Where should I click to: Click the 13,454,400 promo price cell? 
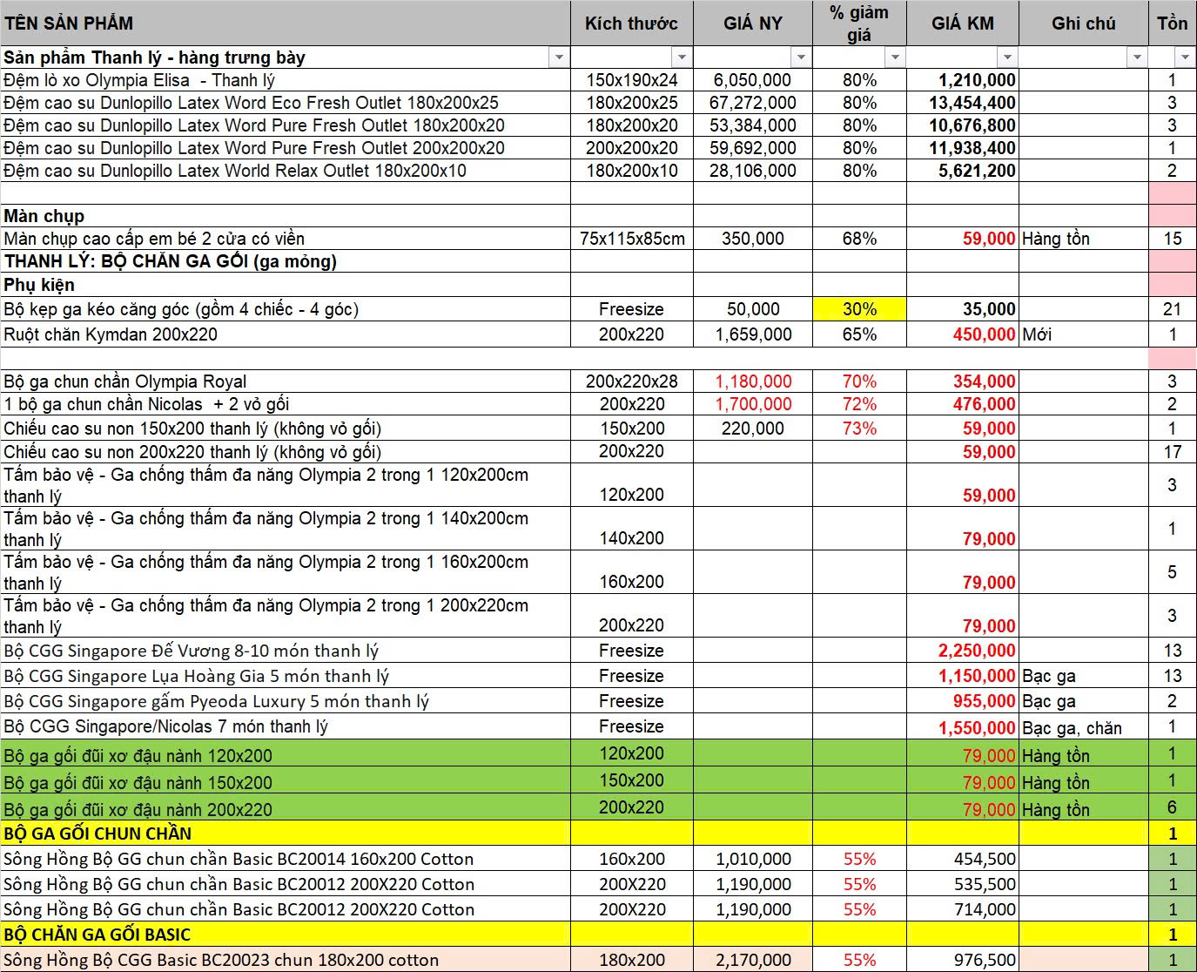(962, 103)
